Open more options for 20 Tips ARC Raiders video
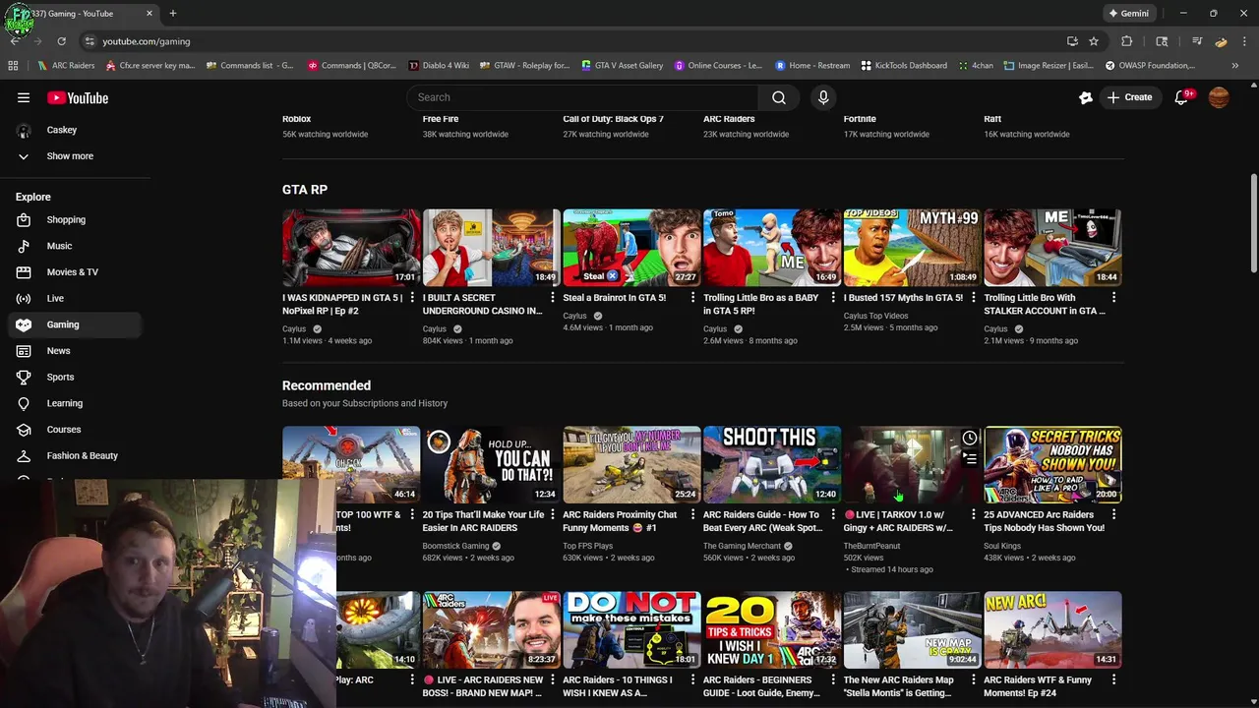Image resolution: width=1259 pixels, height=708 pixels. point(552,515)
